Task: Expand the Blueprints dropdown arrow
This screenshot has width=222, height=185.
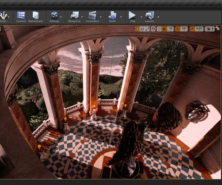Action: click(x=82, y=17)
